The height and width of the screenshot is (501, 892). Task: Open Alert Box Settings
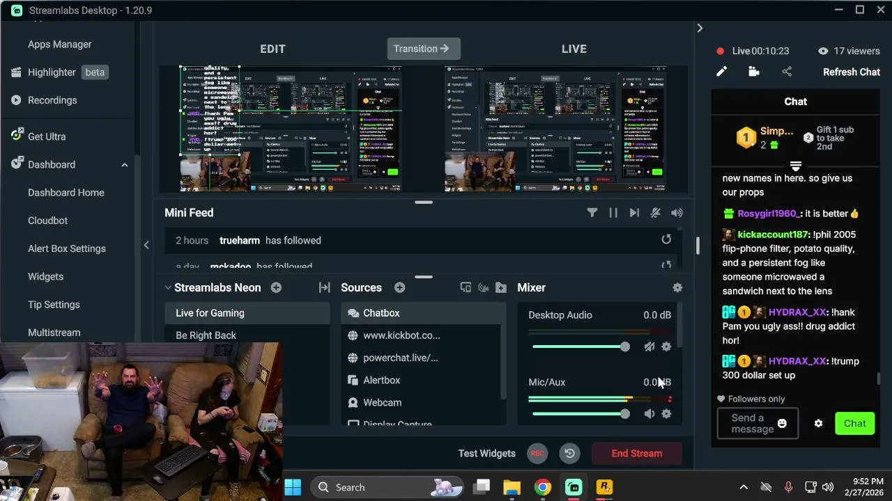tap(67, 248)
